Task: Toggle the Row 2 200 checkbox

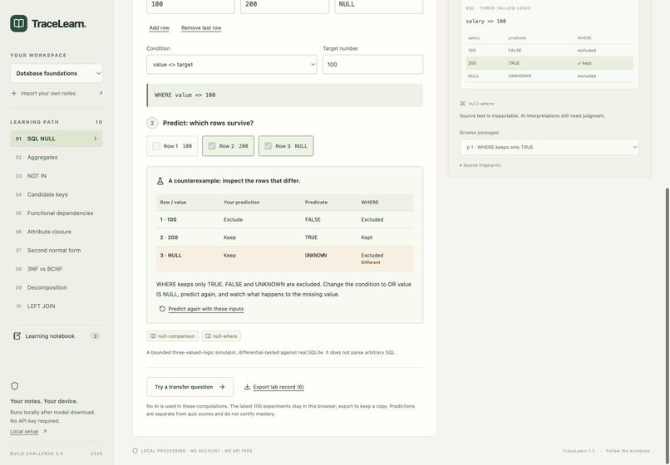Action: click(212, 146)
